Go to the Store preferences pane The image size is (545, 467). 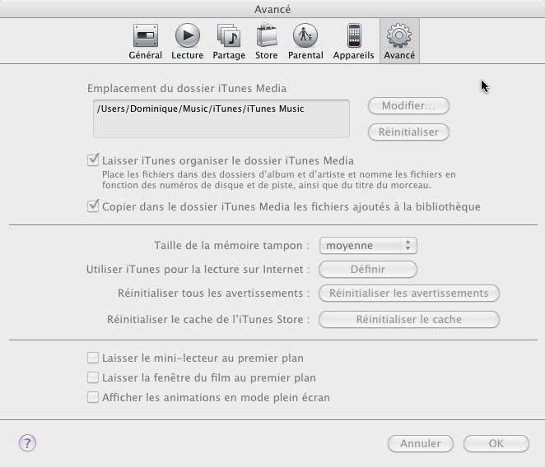(x=266, y=41)
